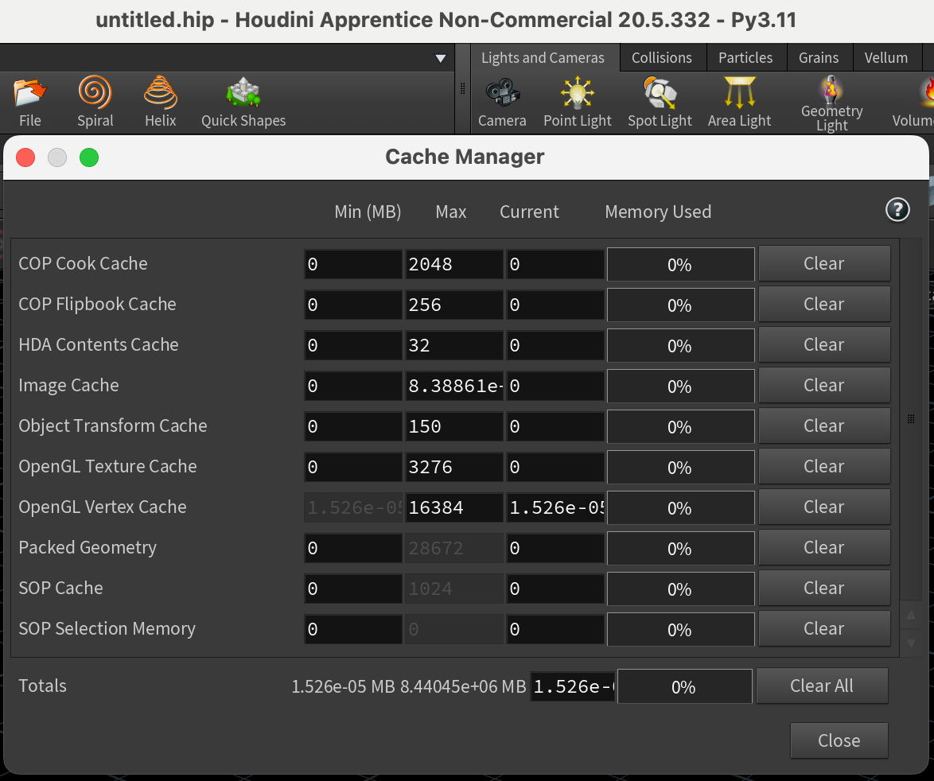This screenshot has width=934, height=781.
Task: Add a Spot Light
Action: tap(660, 103)
